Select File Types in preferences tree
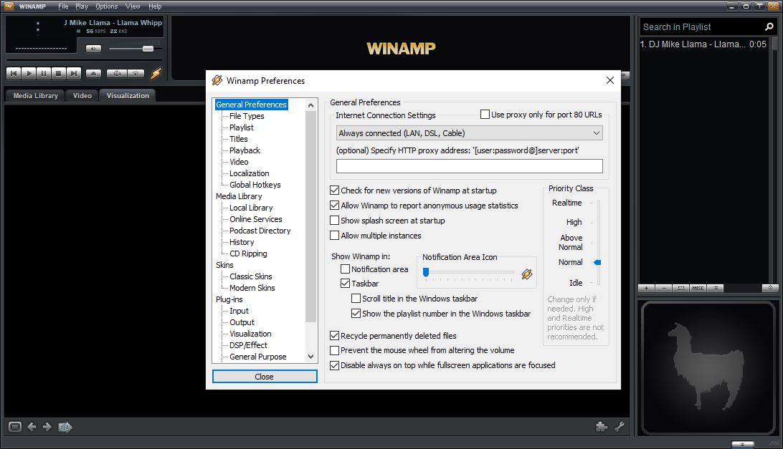783x449 pixels. [247, 116]
